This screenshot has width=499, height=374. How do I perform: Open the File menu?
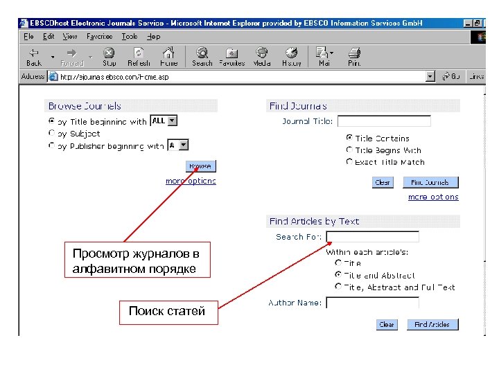pyautogui.click(x=28, y=37)
